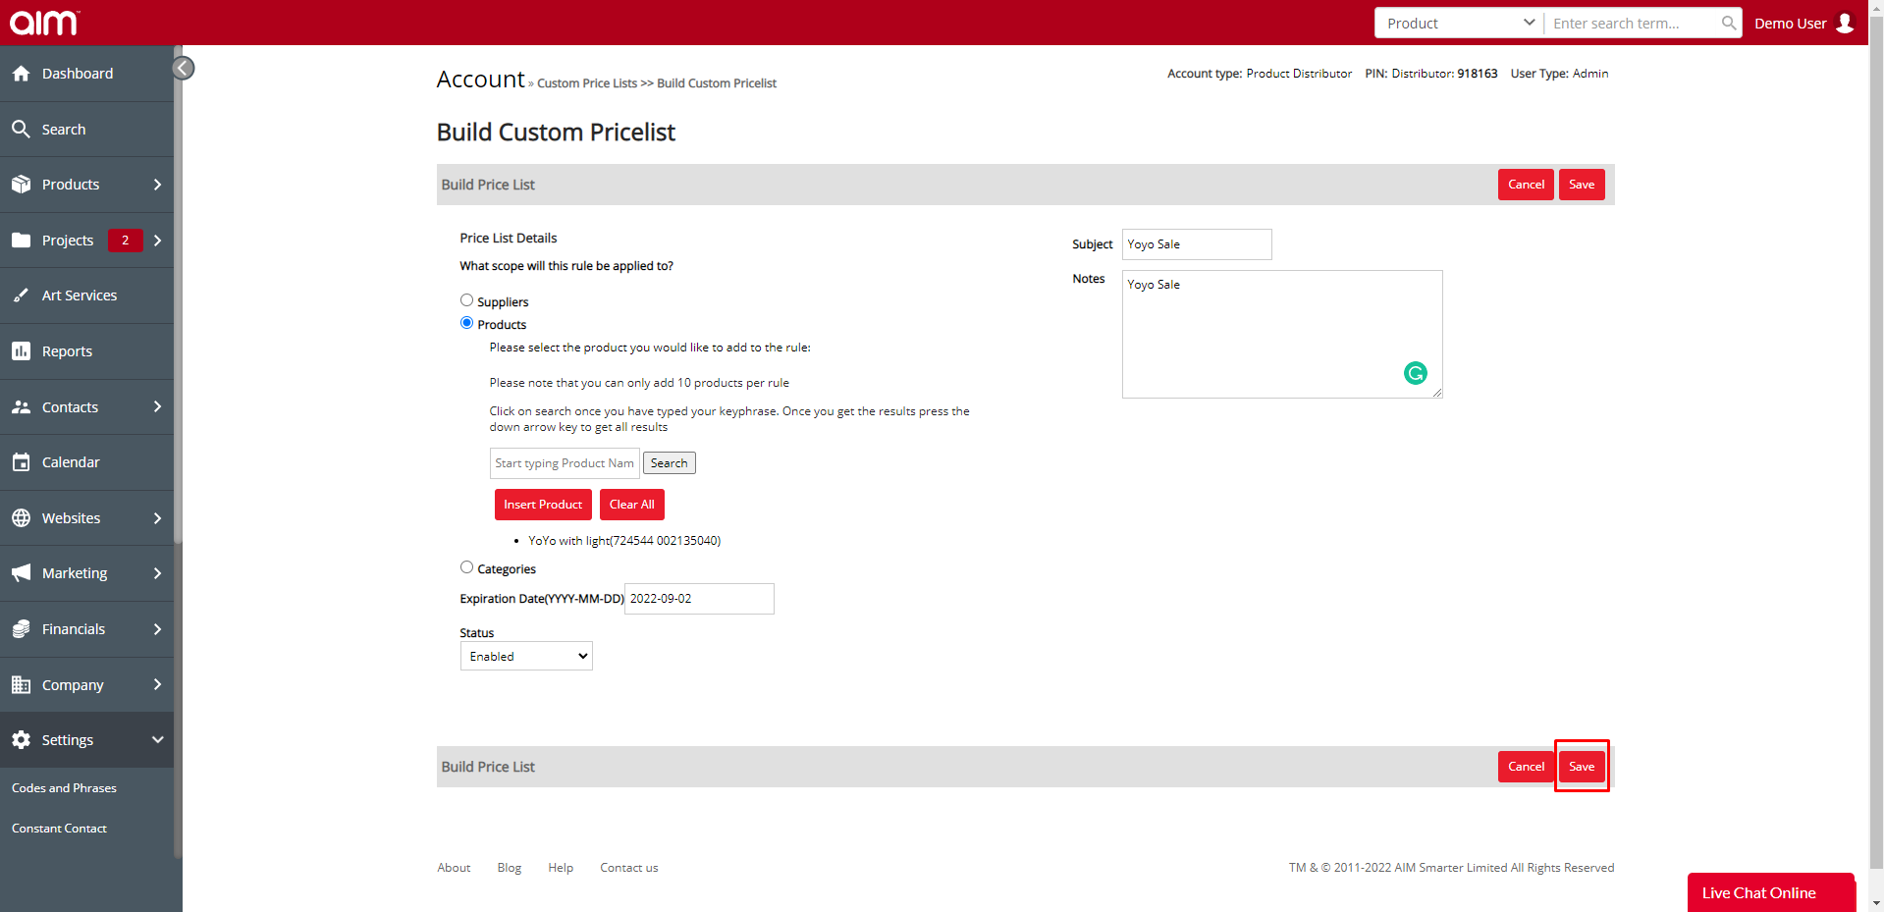Open Art Services menu item

(86, 295)
